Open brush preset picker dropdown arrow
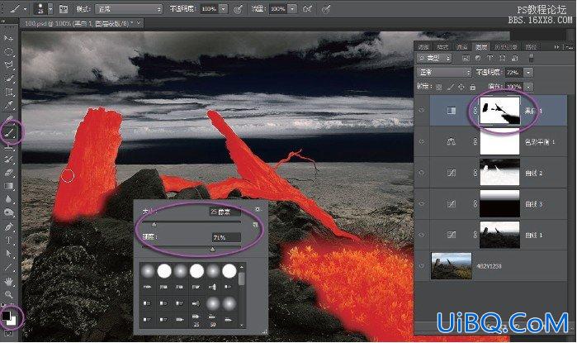 click(50, 9)
